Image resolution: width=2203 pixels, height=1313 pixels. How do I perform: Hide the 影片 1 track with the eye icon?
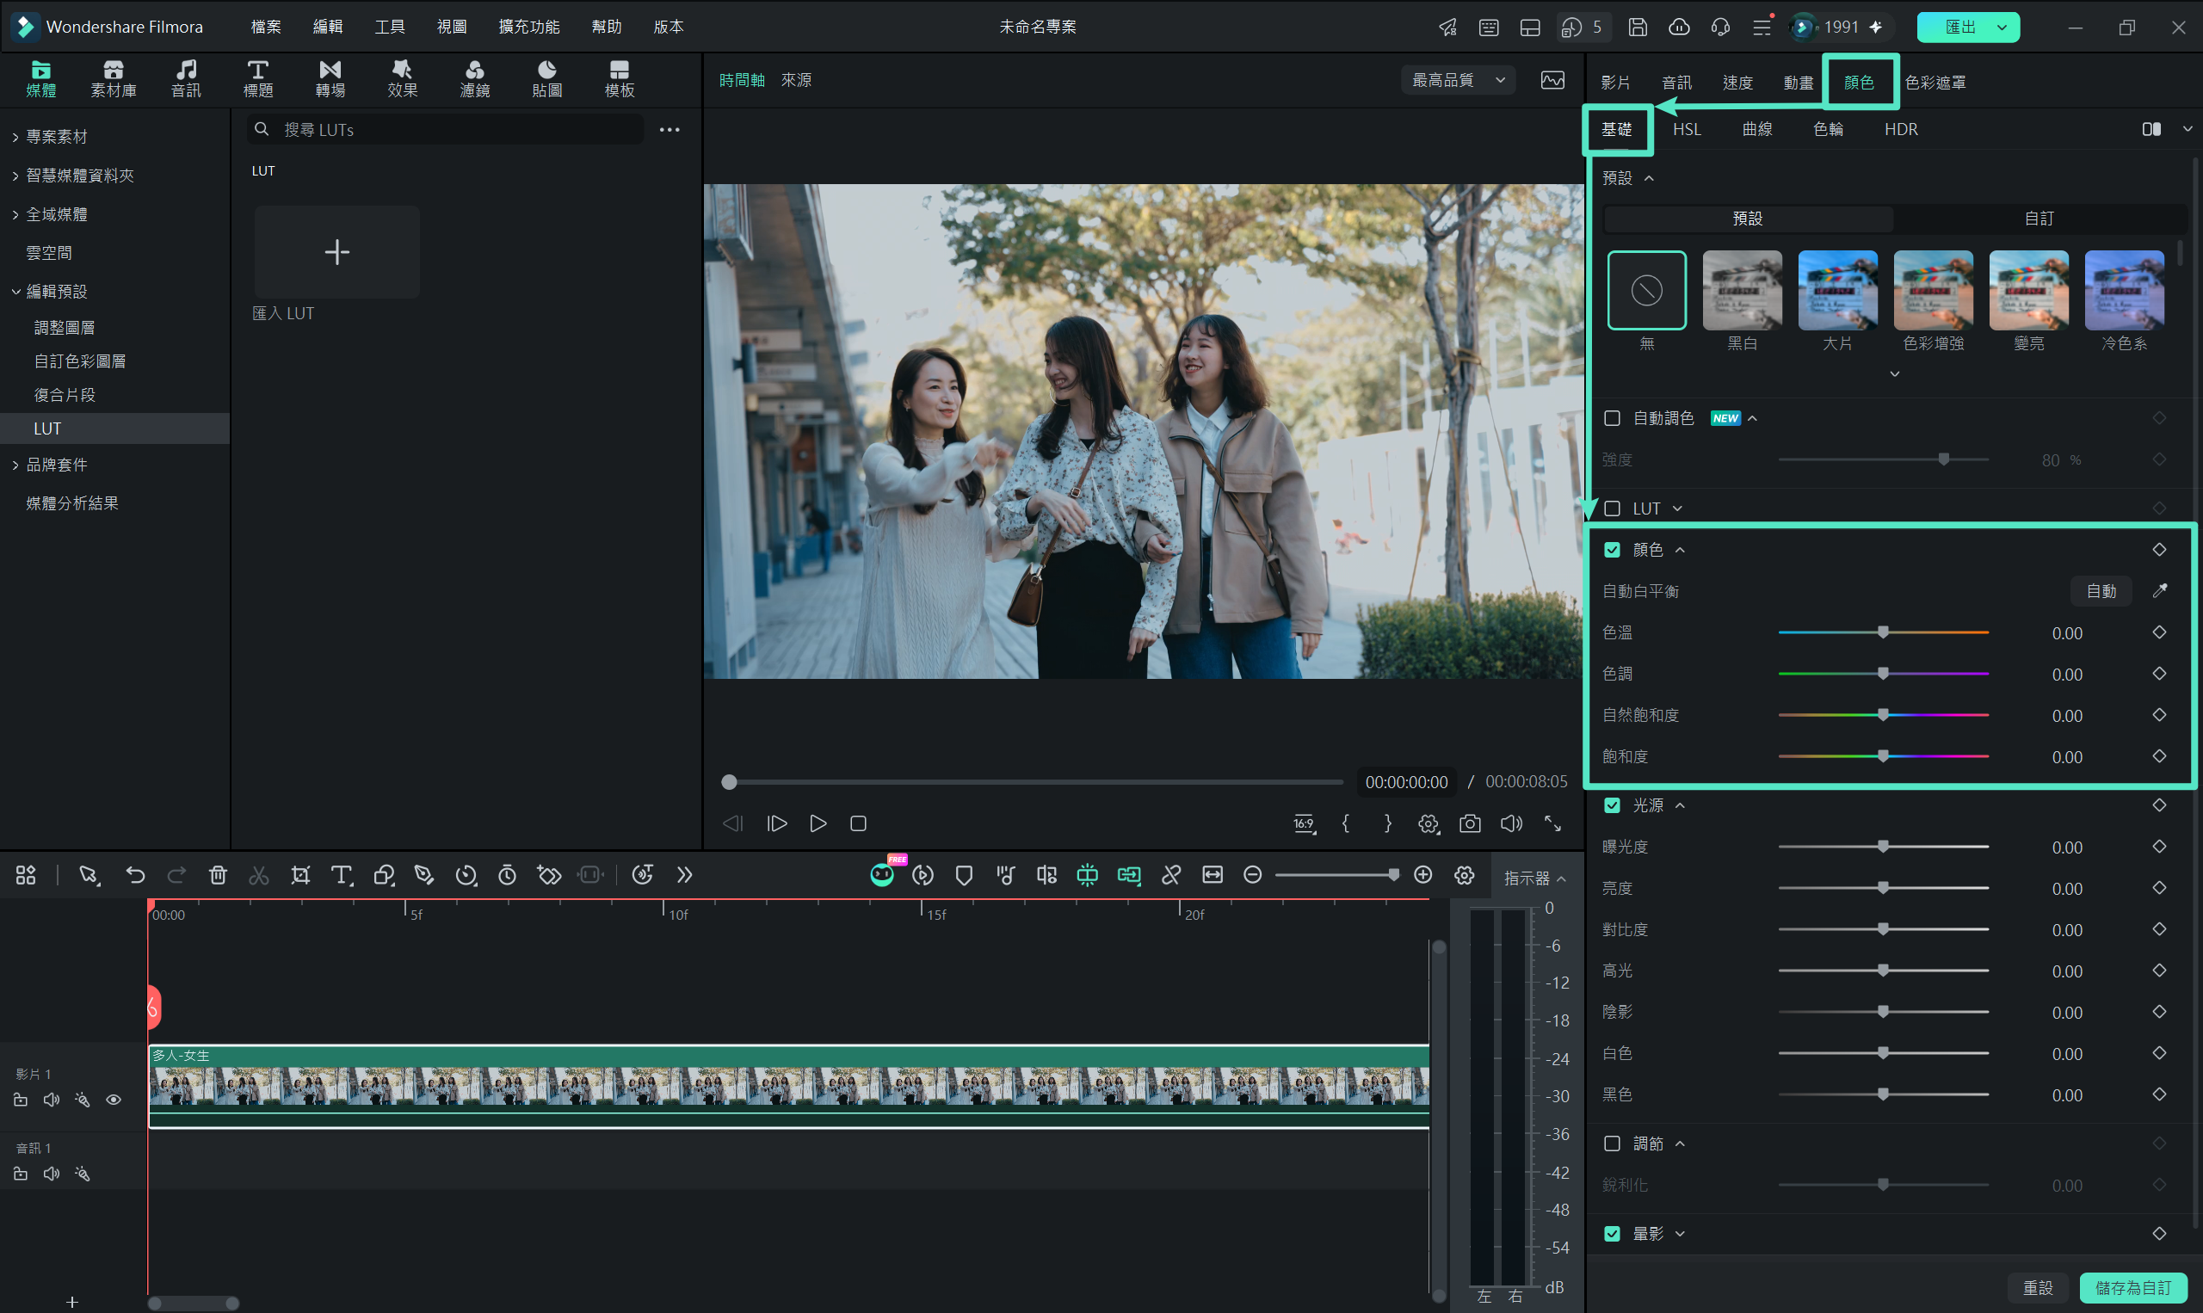pos(114,1100)
